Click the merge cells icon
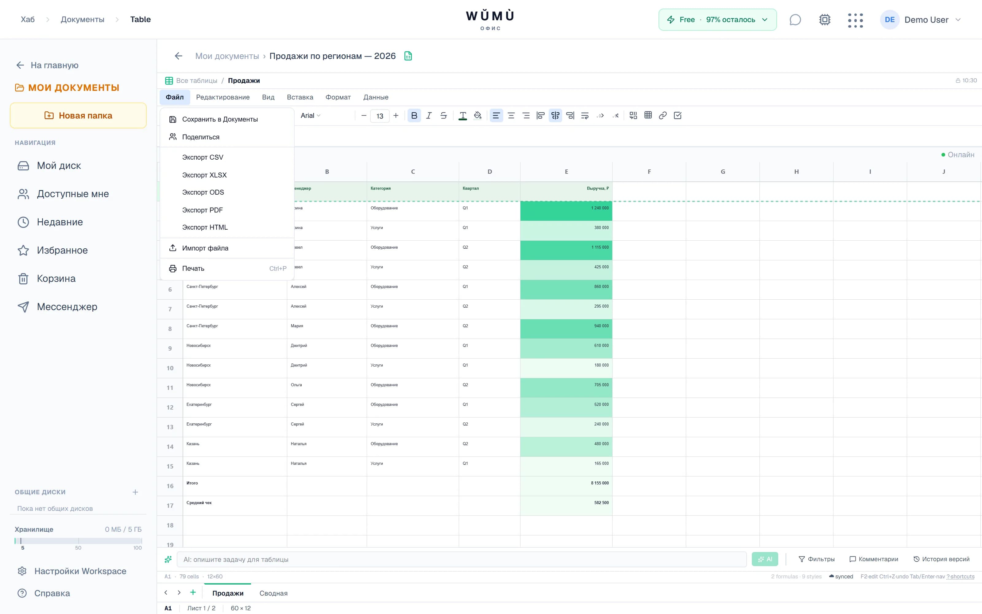Viewport: 982px width, 614px height. coord(633,116)
